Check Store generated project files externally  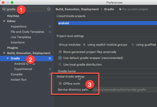(x=60, y=52)
